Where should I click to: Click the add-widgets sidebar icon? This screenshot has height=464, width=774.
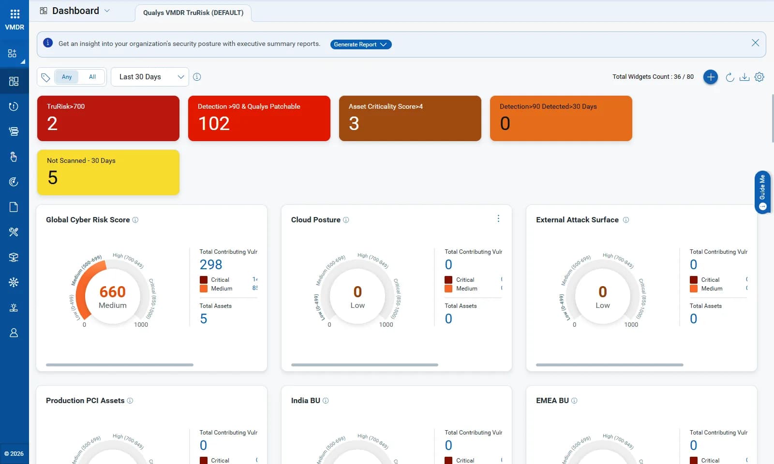(x=13, y=53)
